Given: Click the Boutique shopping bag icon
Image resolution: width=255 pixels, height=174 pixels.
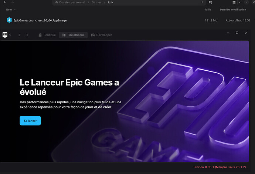Looking at the screenshot, I should 40,35.
